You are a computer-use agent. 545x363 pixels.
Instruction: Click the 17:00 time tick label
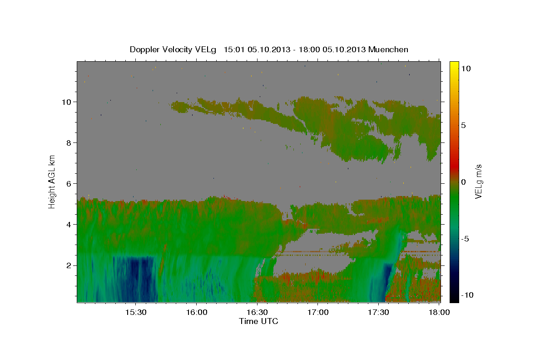(318, 312)
